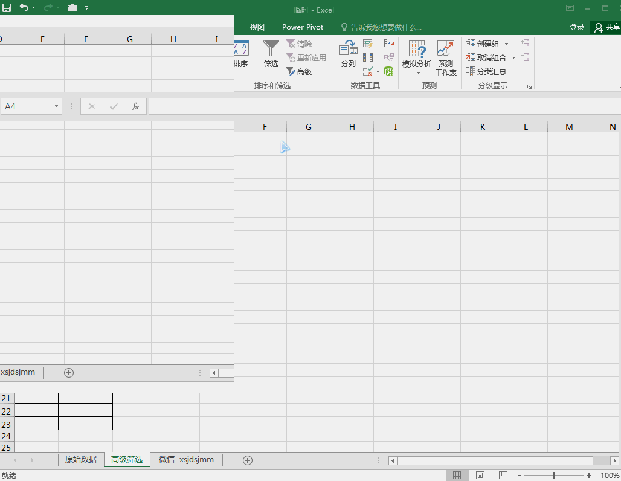Click the insert function fx icon

pyautogui.click(x=135, y=106)
